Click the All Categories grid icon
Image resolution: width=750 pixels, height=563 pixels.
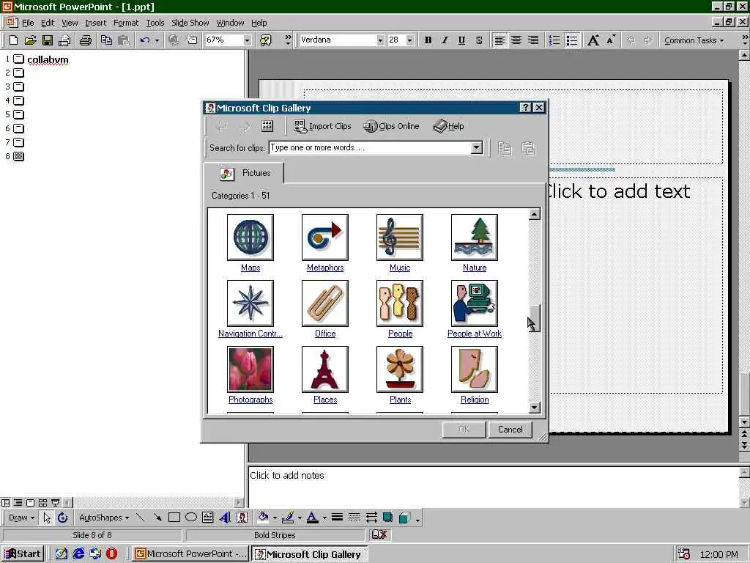267,126
